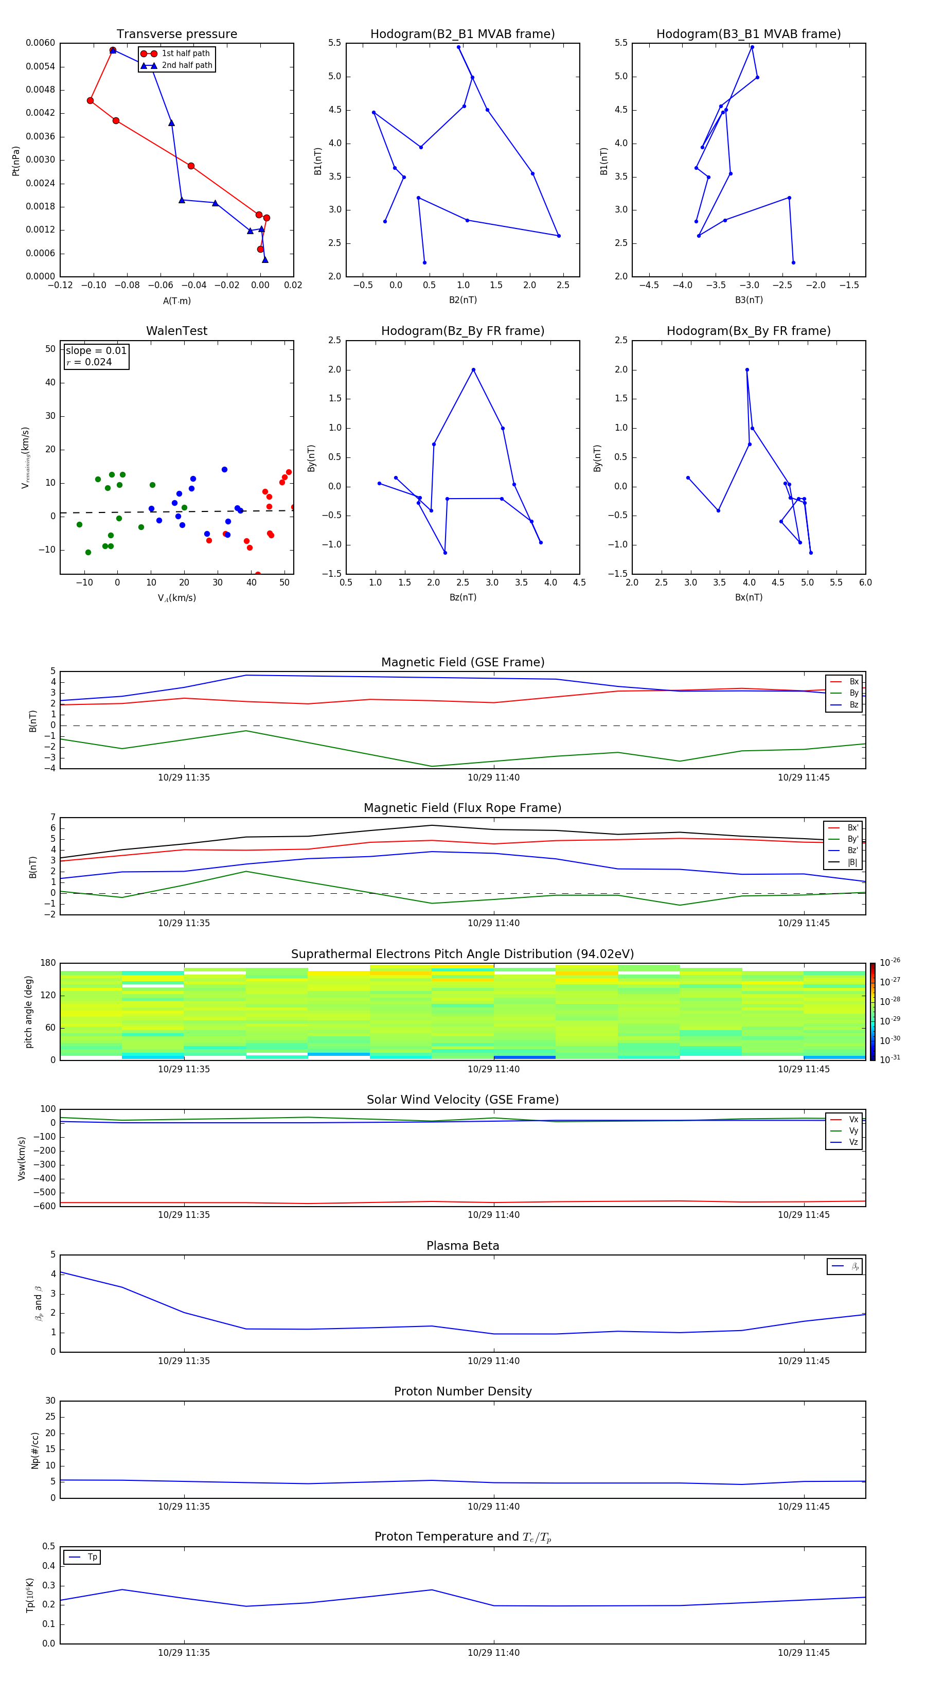The width and height of the screenshot is (926, 1698).
Task: Click the red Vx line in Solar Wind panel
Action: coord(462,1202)
